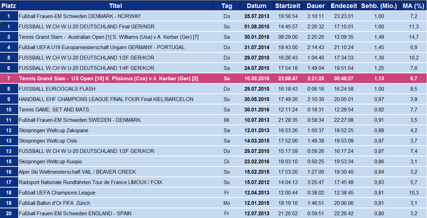
Task: Click date 30.05.2010
Action: pos(256,99)
